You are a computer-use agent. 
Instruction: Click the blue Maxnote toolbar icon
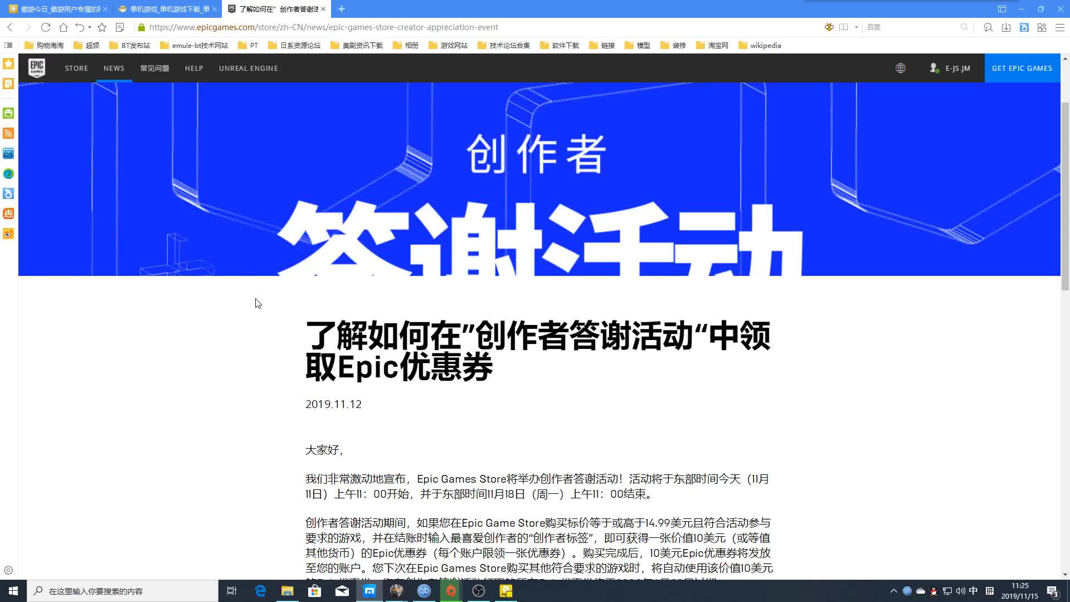(x=1024, y=27)
